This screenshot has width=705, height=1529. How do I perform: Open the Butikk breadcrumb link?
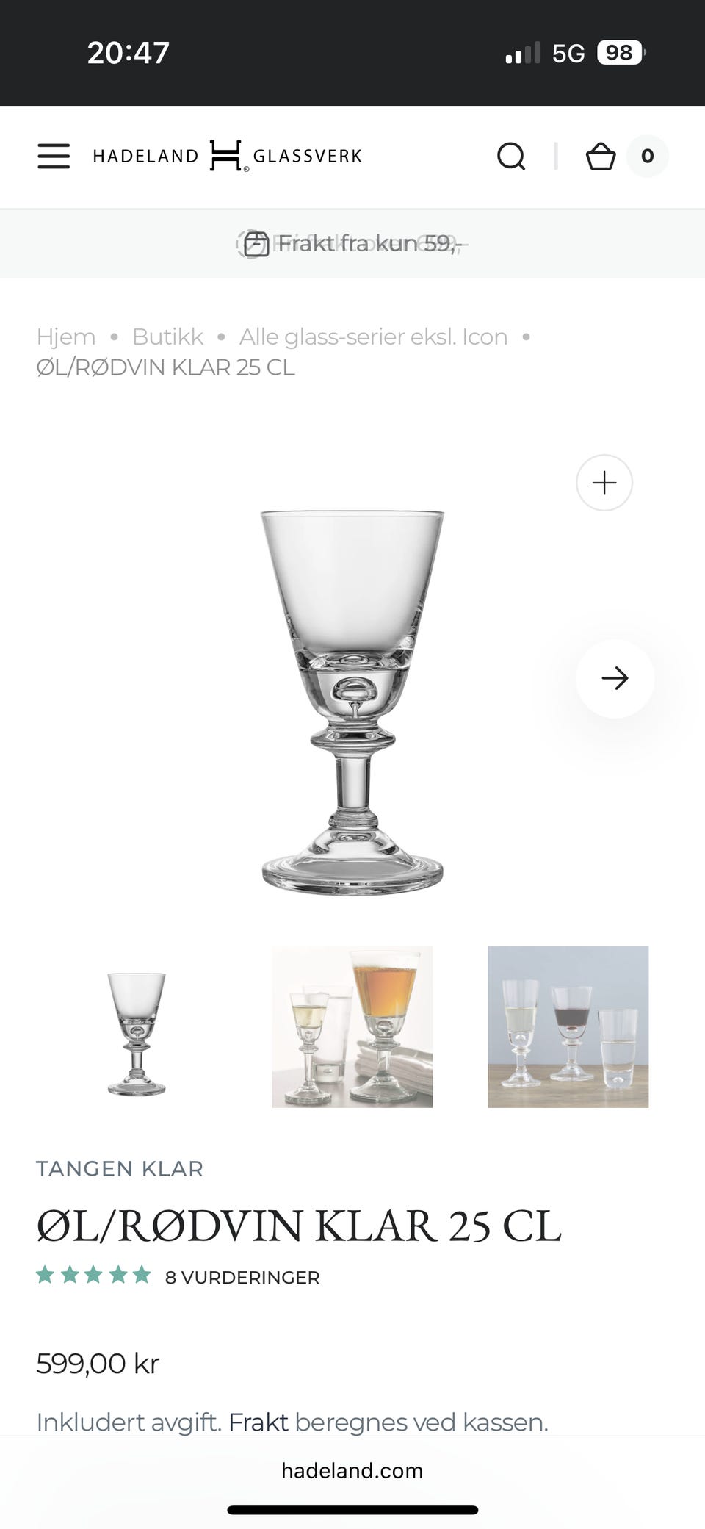pyautogui.click(x=167, y=337)
